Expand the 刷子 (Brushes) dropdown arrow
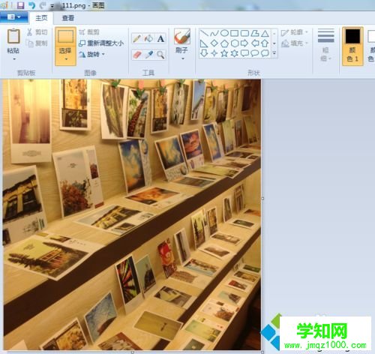Viewport: 375px width, 354px height. click(x=183, y=58)
